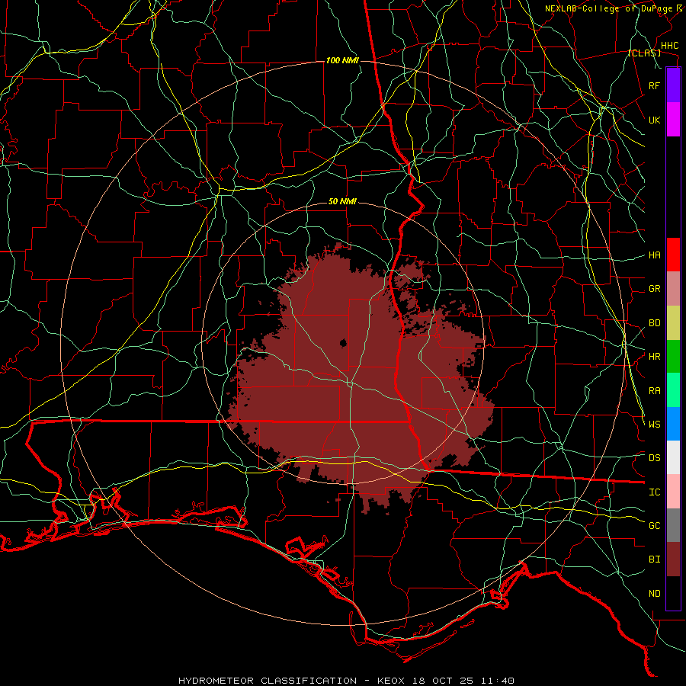
Task: Click the dark red BI legend swatch
Action: (673, 559)
